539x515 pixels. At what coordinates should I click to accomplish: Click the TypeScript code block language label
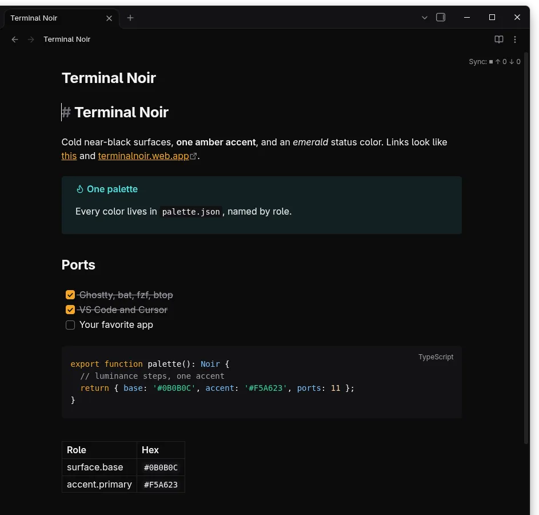436,357
